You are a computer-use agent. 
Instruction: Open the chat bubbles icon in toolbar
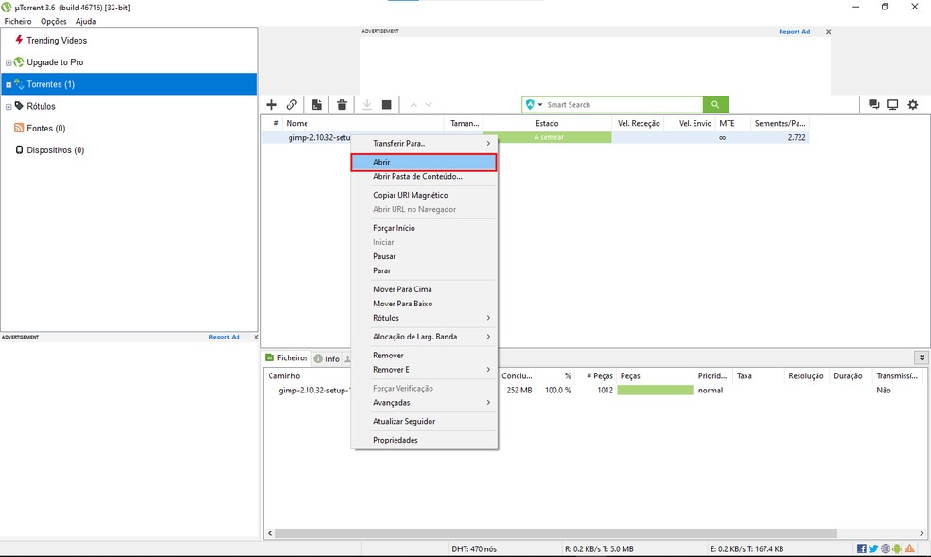(x=873, y=104)
